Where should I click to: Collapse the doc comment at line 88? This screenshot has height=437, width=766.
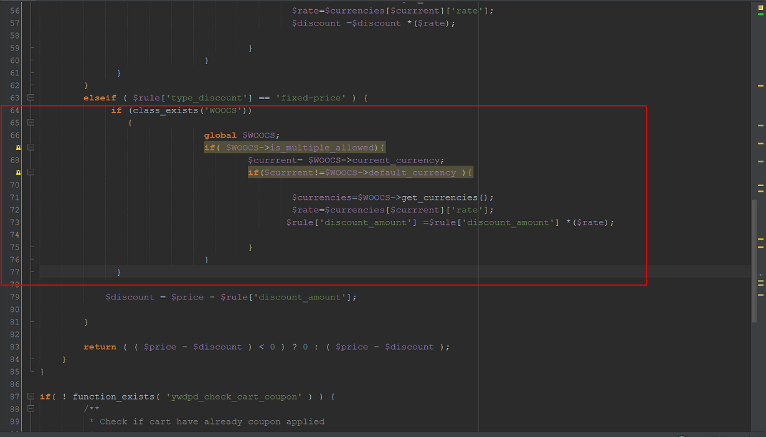click(x=31, y=409)
